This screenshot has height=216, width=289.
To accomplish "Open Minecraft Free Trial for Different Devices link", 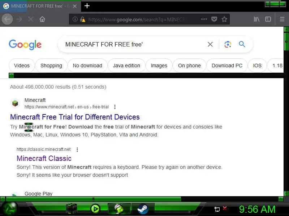I will coord(75,117).
